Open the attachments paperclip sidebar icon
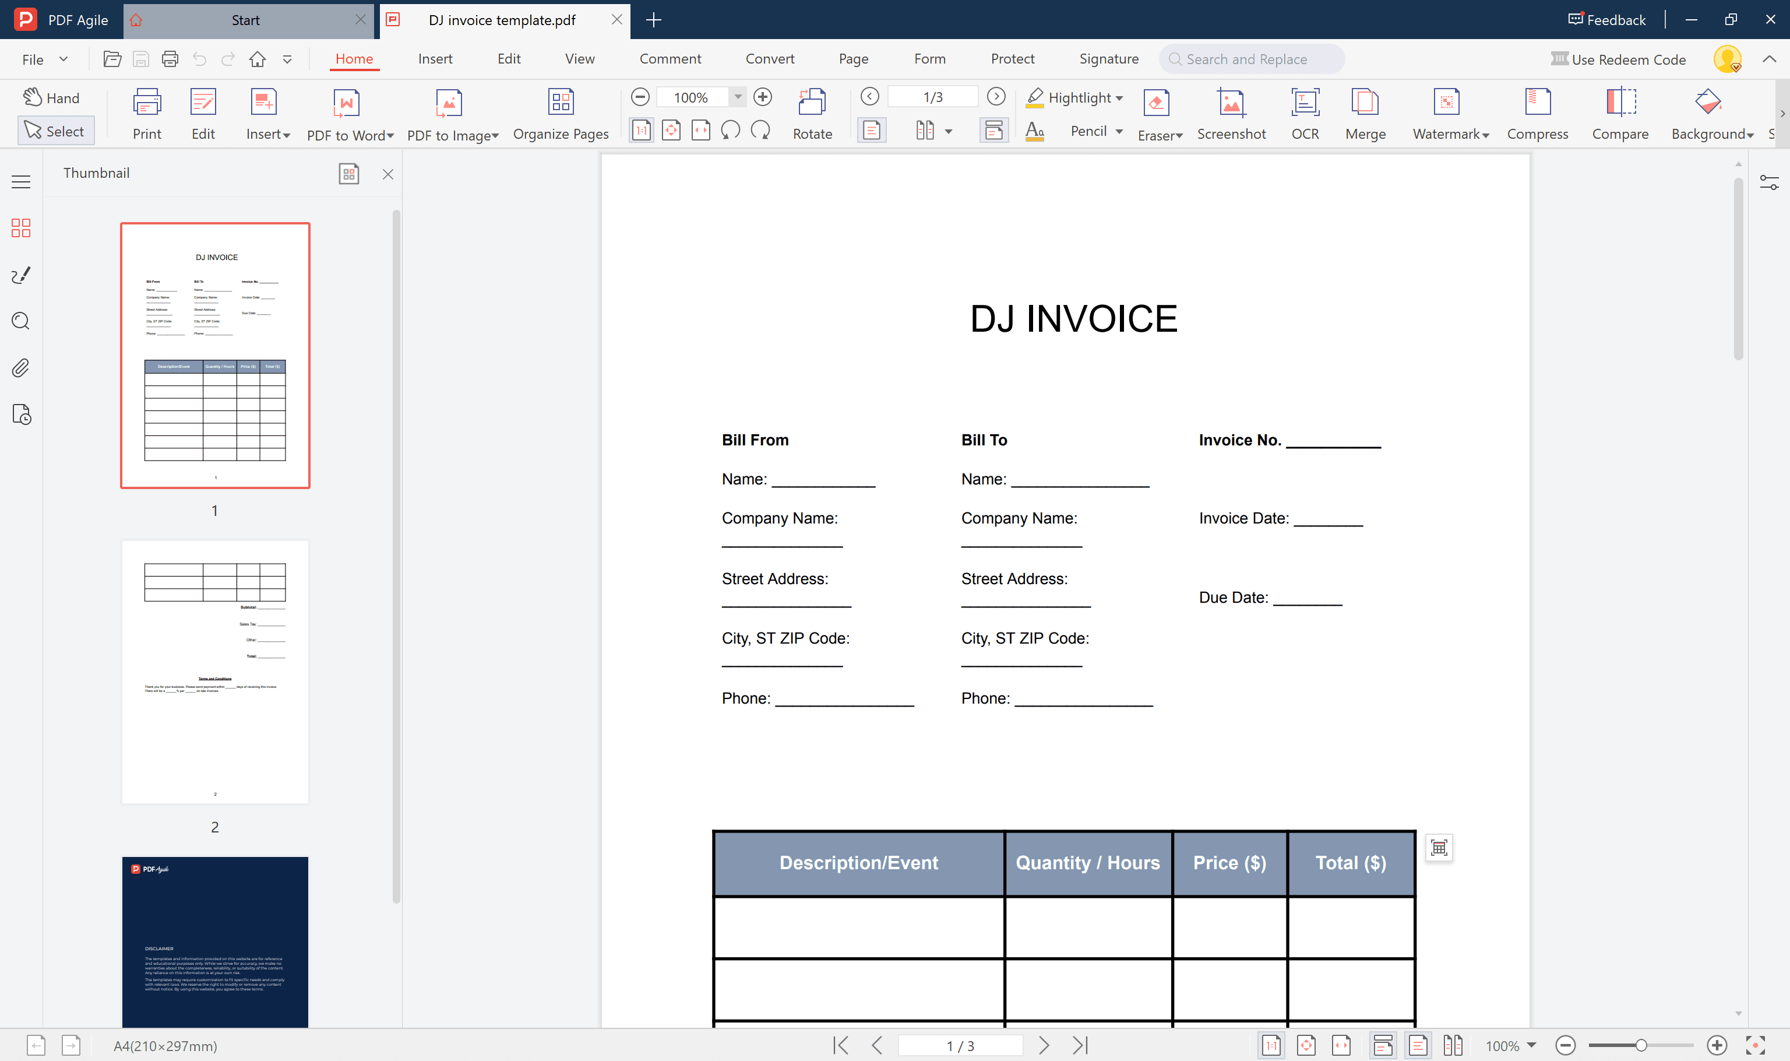The width and height of the screenshot is (1790, 1061). coord(21,368)
